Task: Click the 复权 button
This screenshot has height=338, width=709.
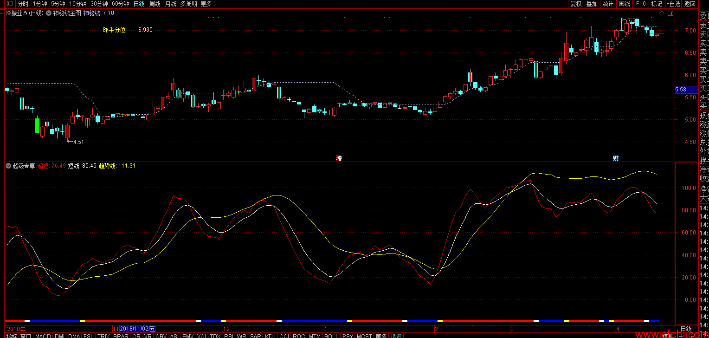Action: coord(576,4)
